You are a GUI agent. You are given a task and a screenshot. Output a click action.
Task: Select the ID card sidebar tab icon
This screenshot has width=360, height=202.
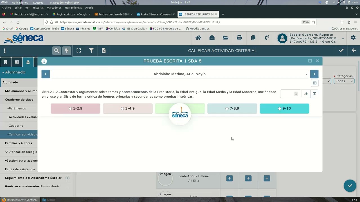[17, 62]
